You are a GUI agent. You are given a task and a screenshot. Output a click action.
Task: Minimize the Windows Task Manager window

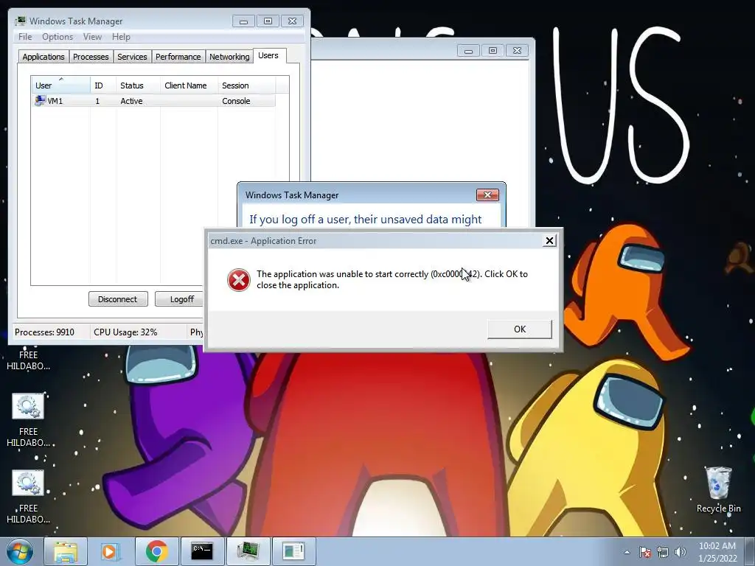tap(243, 21)
